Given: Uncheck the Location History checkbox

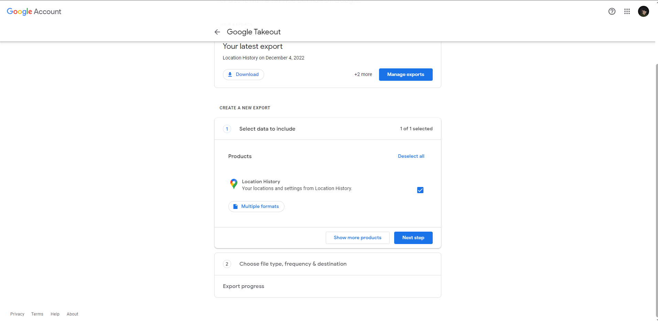Looking at the screenshot, I should [x=420, y=190].
